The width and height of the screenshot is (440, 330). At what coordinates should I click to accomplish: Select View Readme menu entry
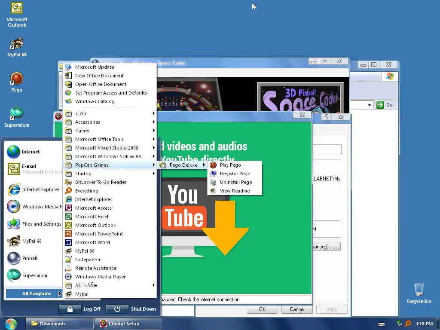[235, 191]
